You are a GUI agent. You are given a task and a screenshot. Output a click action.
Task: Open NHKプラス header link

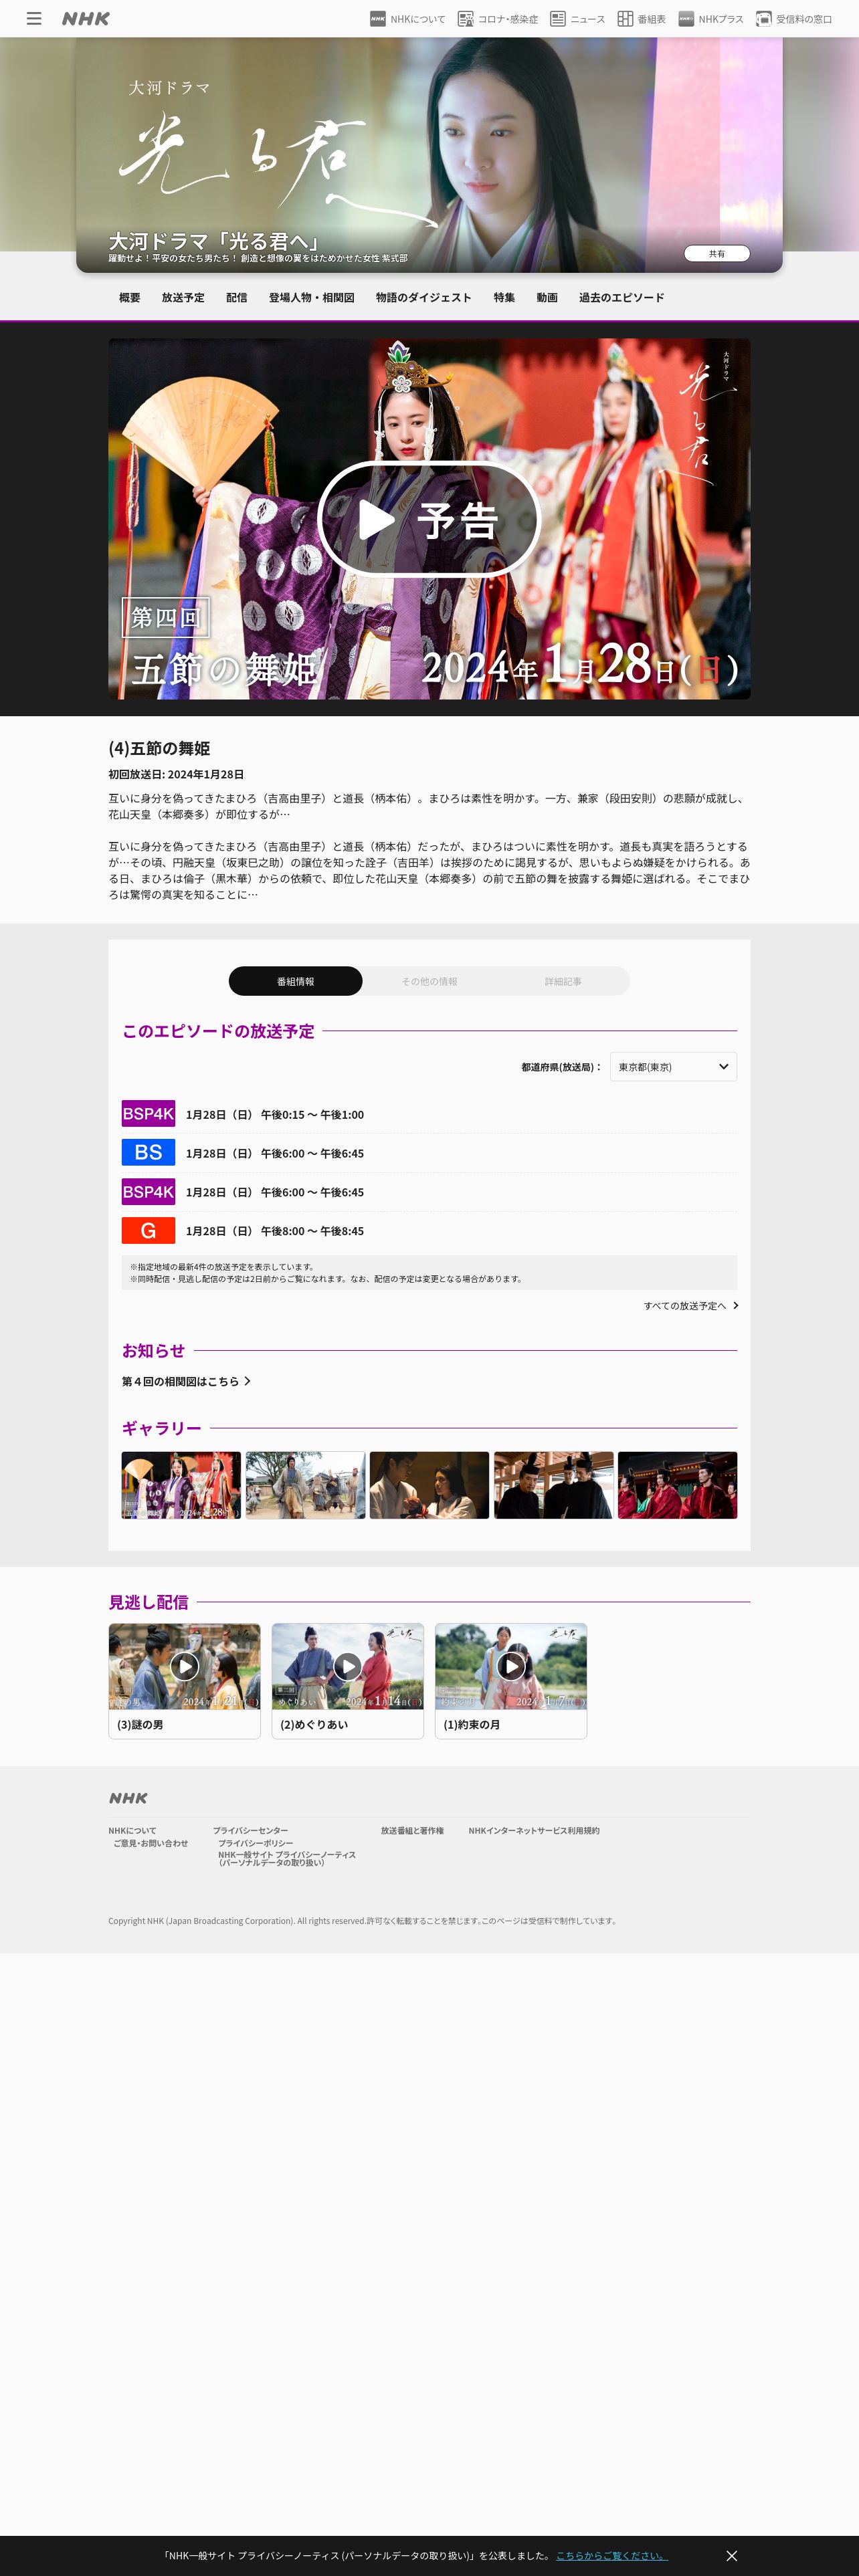click(x=711, y=18)
